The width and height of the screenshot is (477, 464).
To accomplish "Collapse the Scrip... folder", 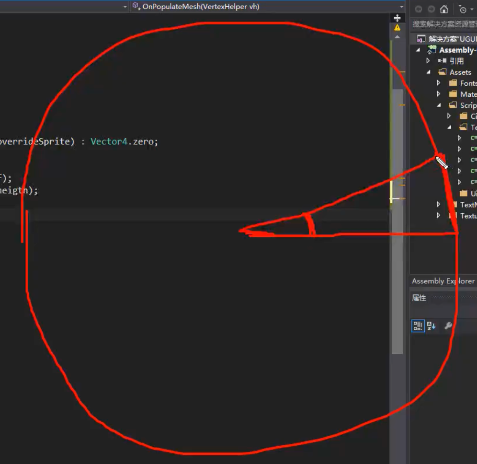I will (x=439, y=105).
